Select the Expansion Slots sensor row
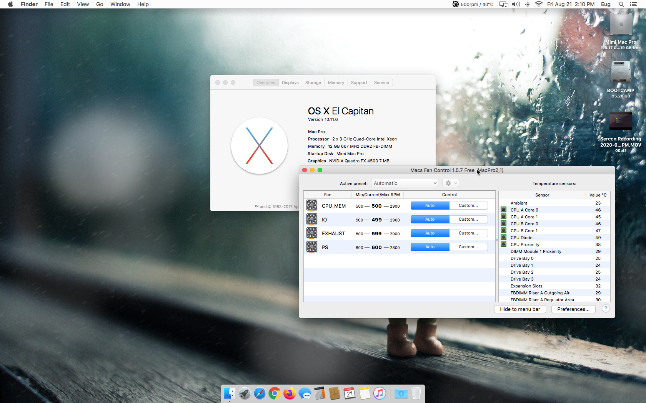This screenshot has width=646, height=403. (554, 286)
